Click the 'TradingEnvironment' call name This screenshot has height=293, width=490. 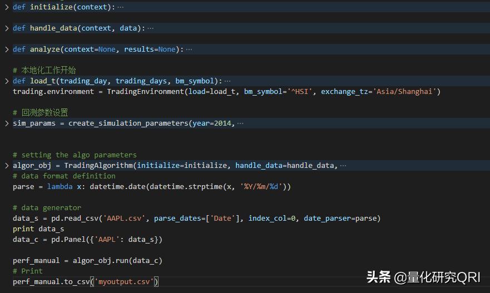pyautogui.click(x=146, y=92)
